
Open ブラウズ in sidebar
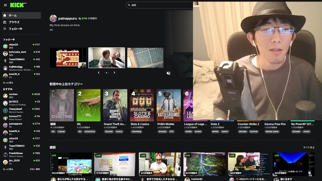point(21,22)
